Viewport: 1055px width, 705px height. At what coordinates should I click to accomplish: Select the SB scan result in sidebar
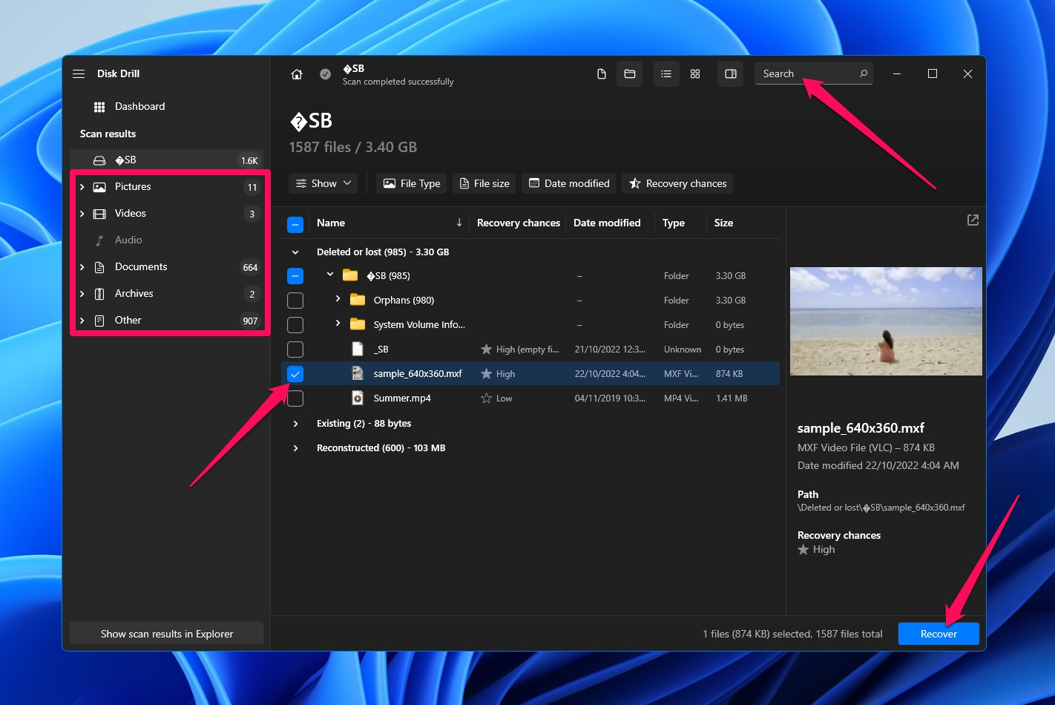coord(166,160)
